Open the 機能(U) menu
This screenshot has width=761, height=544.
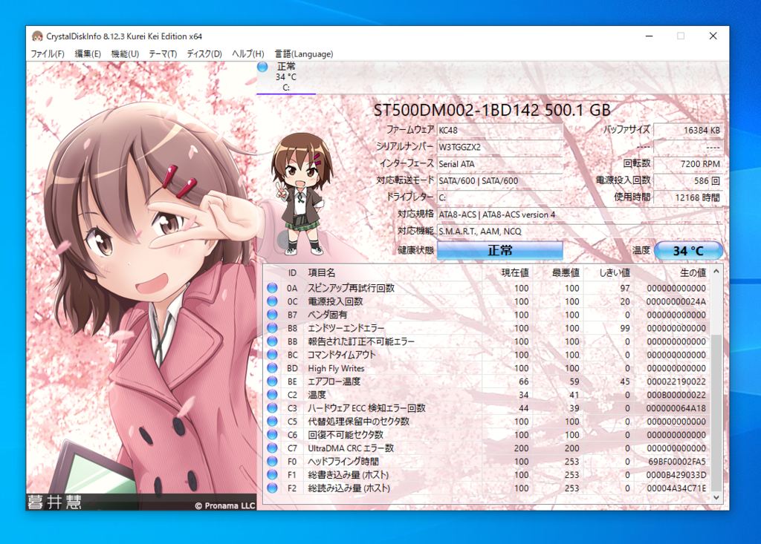point(125,53)
